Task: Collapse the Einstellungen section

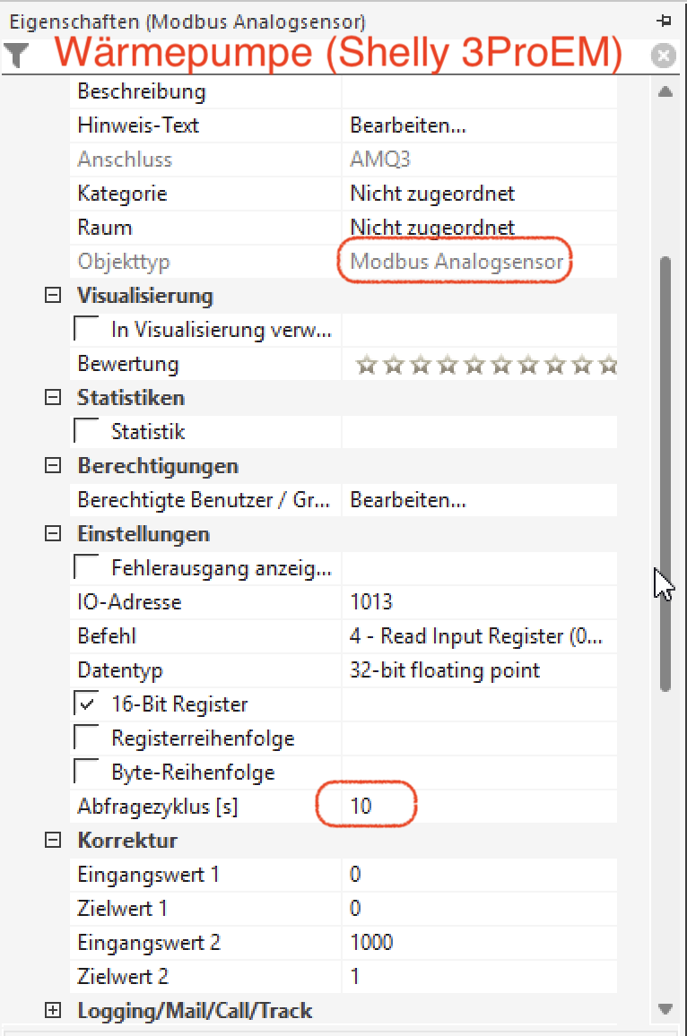Action: (x=53, y=534)
